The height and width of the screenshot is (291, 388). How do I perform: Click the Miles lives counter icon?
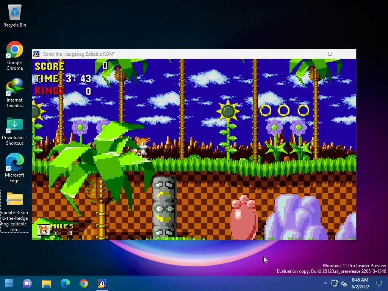44,230
